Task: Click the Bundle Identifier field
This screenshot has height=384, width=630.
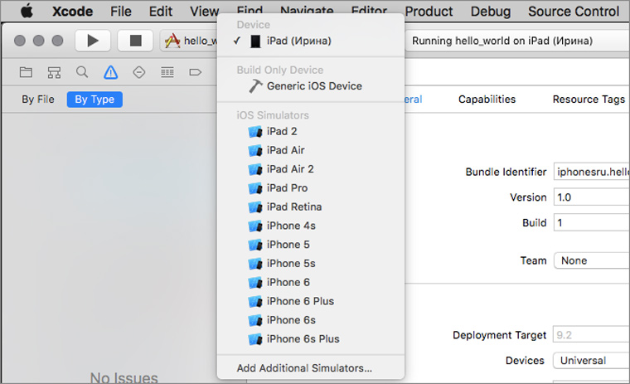Action: 591,172
